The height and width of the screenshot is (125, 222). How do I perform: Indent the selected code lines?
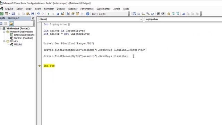[158, 14]
